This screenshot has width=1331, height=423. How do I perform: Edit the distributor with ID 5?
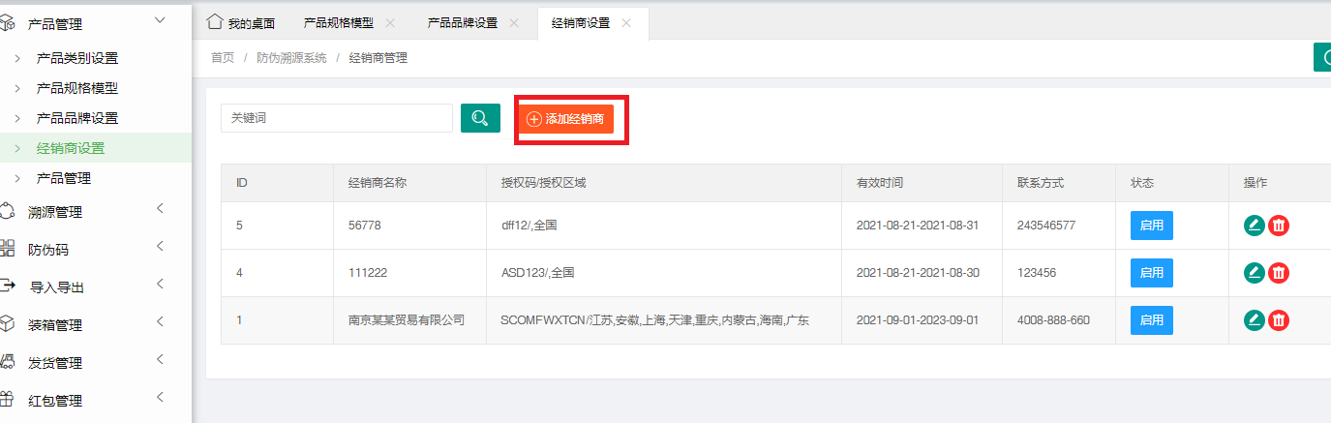pos(1255,226)
